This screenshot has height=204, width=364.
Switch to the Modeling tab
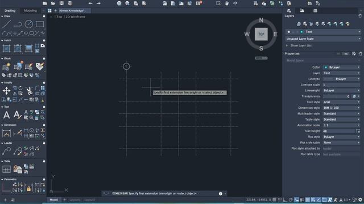(x=30, y=11)
